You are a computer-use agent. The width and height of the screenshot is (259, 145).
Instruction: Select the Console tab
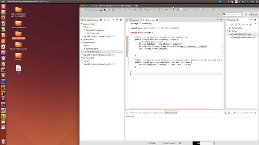tap(171, 113)
